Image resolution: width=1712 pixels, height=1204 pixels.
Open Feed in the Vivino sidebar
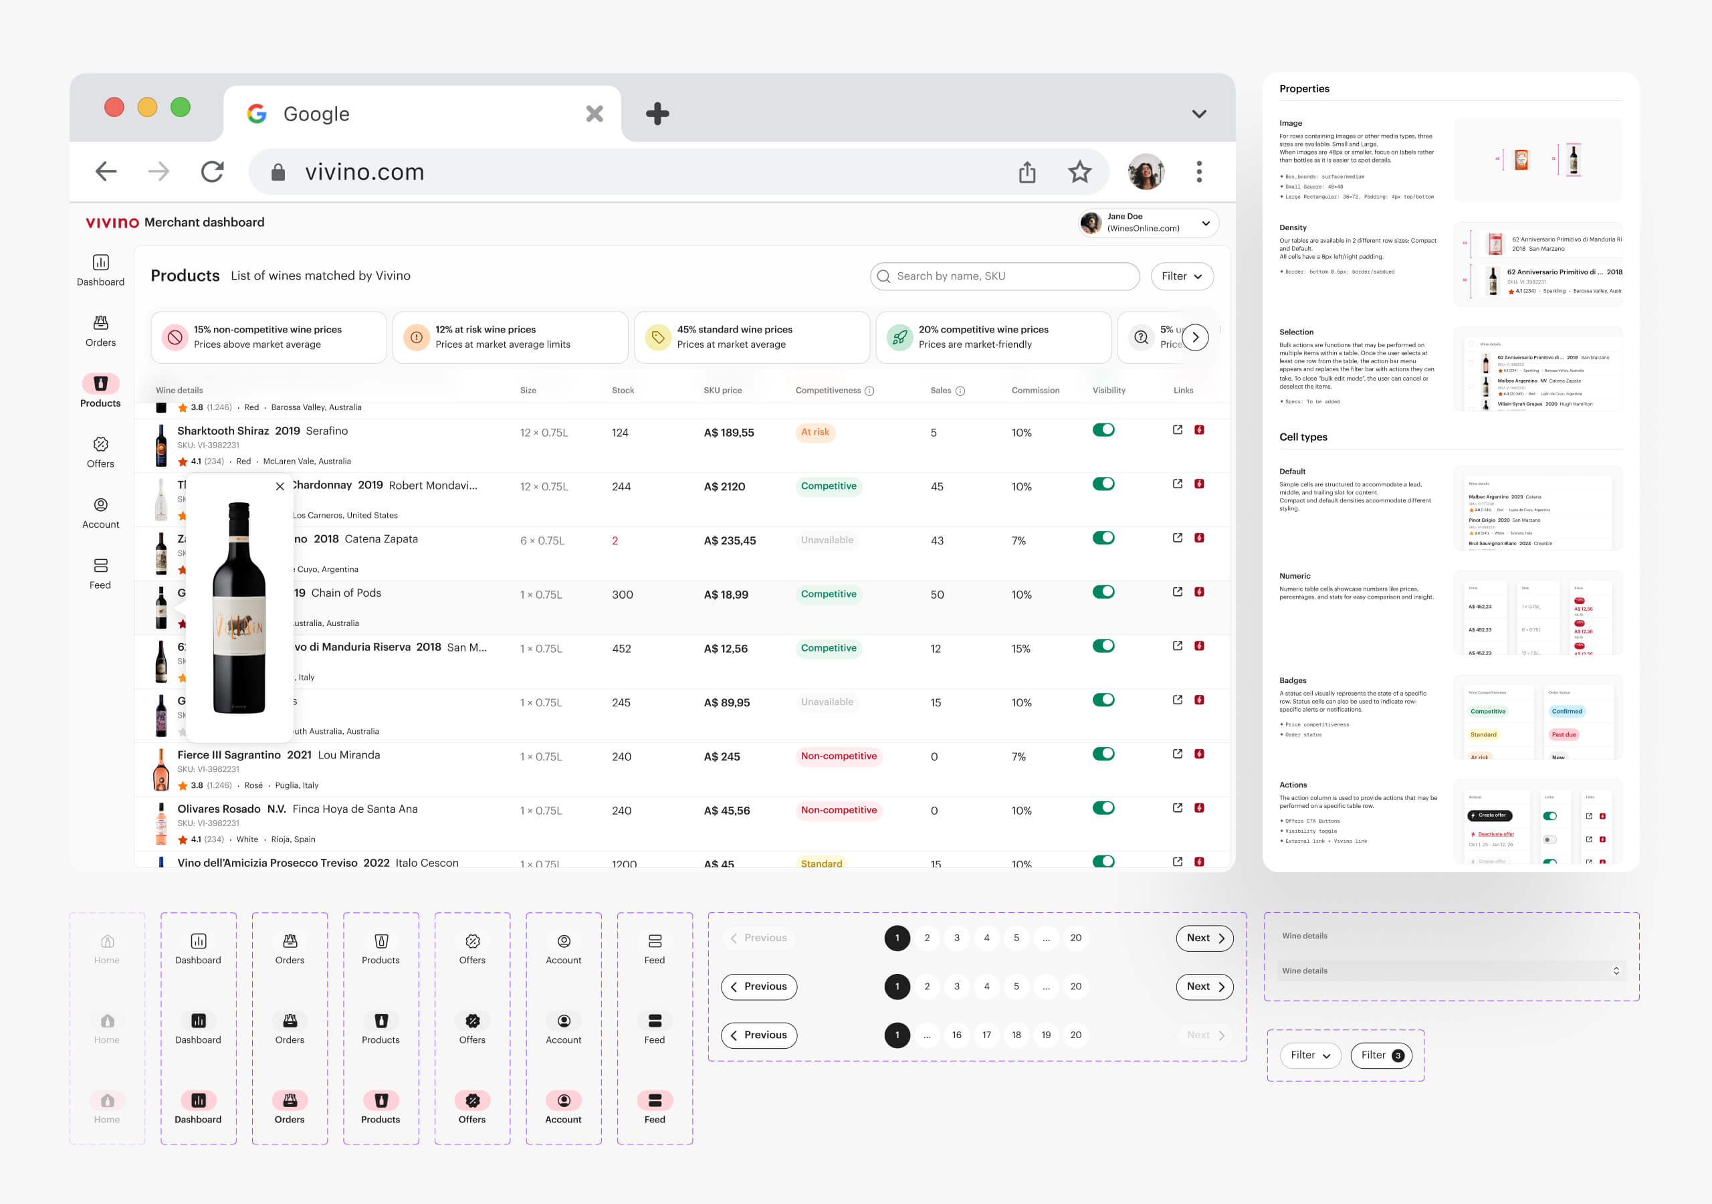pyautogui.click(x=101, y=575)
